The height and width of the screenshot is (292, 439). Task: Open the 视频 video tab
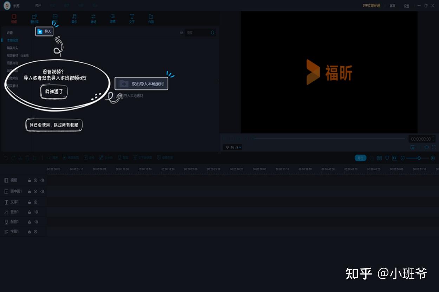tap(14, 19)
